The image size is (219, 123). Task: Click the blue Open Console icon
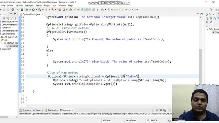[13, 10]
